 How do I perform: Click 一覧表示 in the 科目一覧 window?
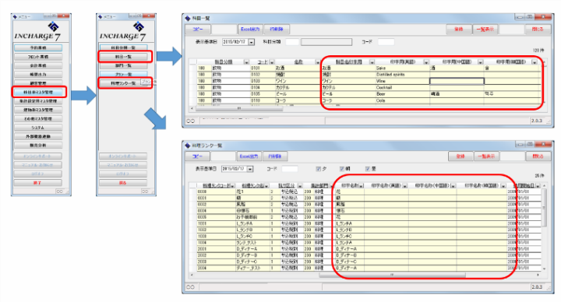(x=485, y=30)
